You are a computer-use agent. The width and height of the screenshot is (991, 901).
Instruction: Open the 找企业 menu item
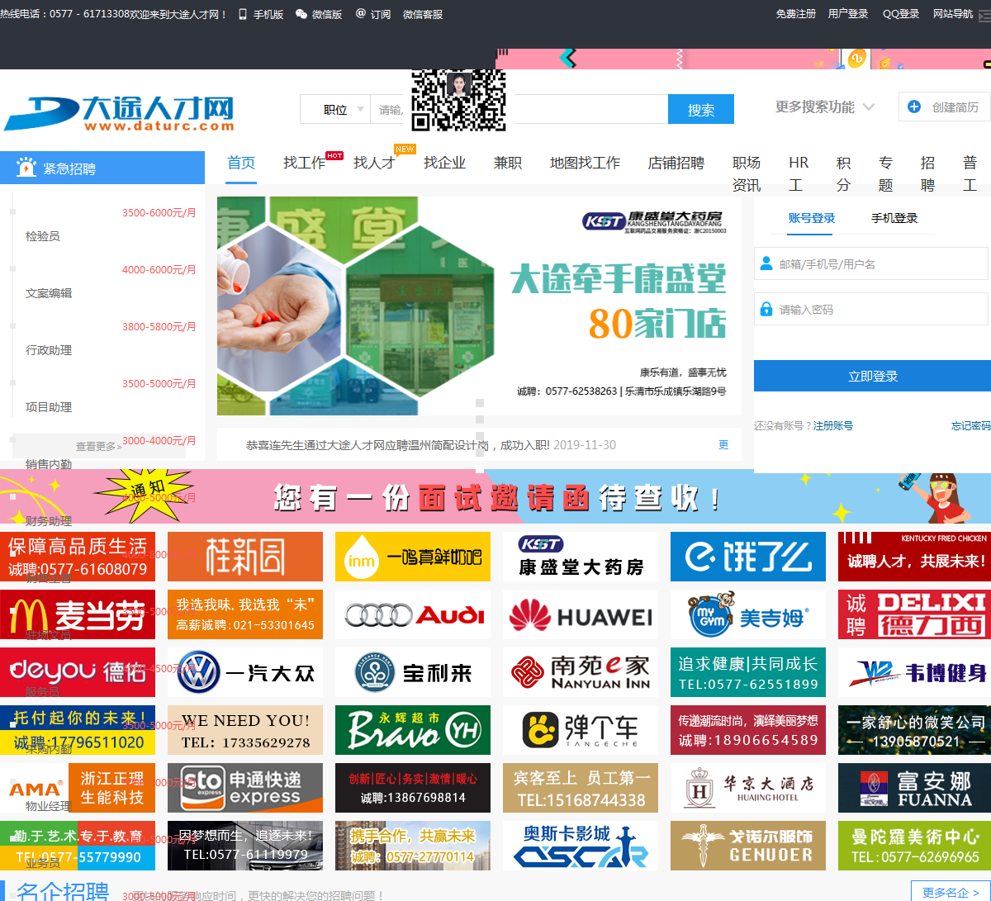click(444, 163)
